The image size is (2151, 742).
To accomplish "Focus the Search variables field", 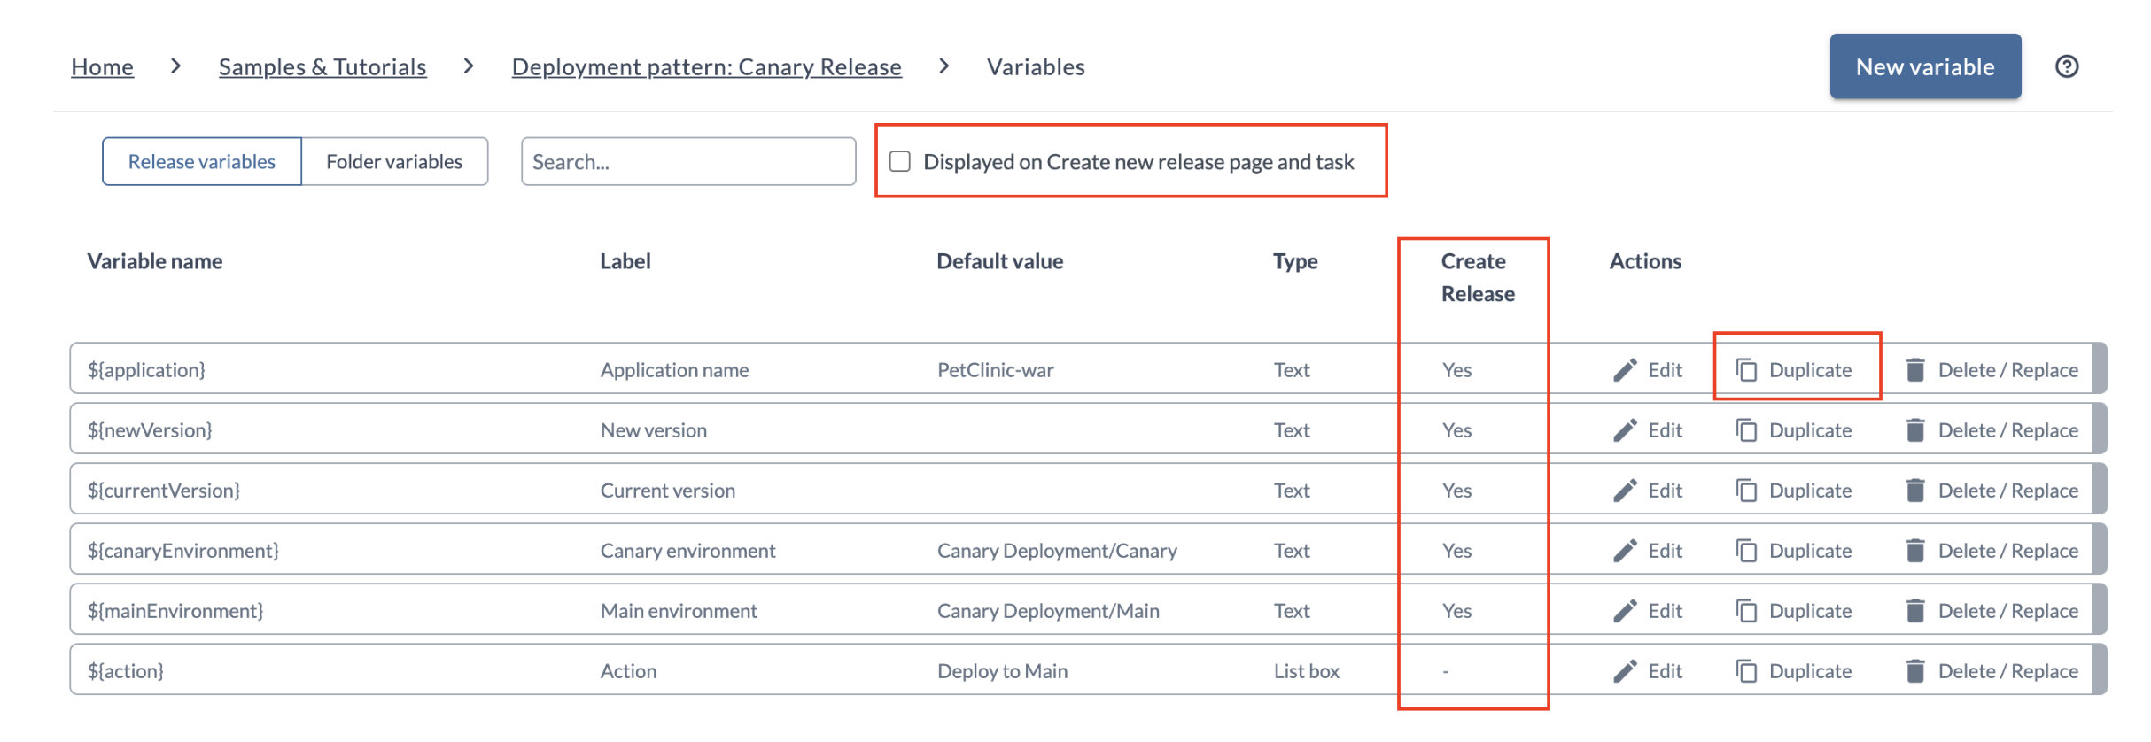I will (x=688, y=161).
